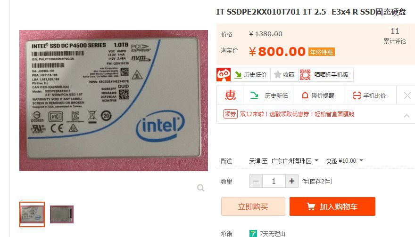
Task: Open 历史低价 green arrow icon
Action: coord(238,75)
